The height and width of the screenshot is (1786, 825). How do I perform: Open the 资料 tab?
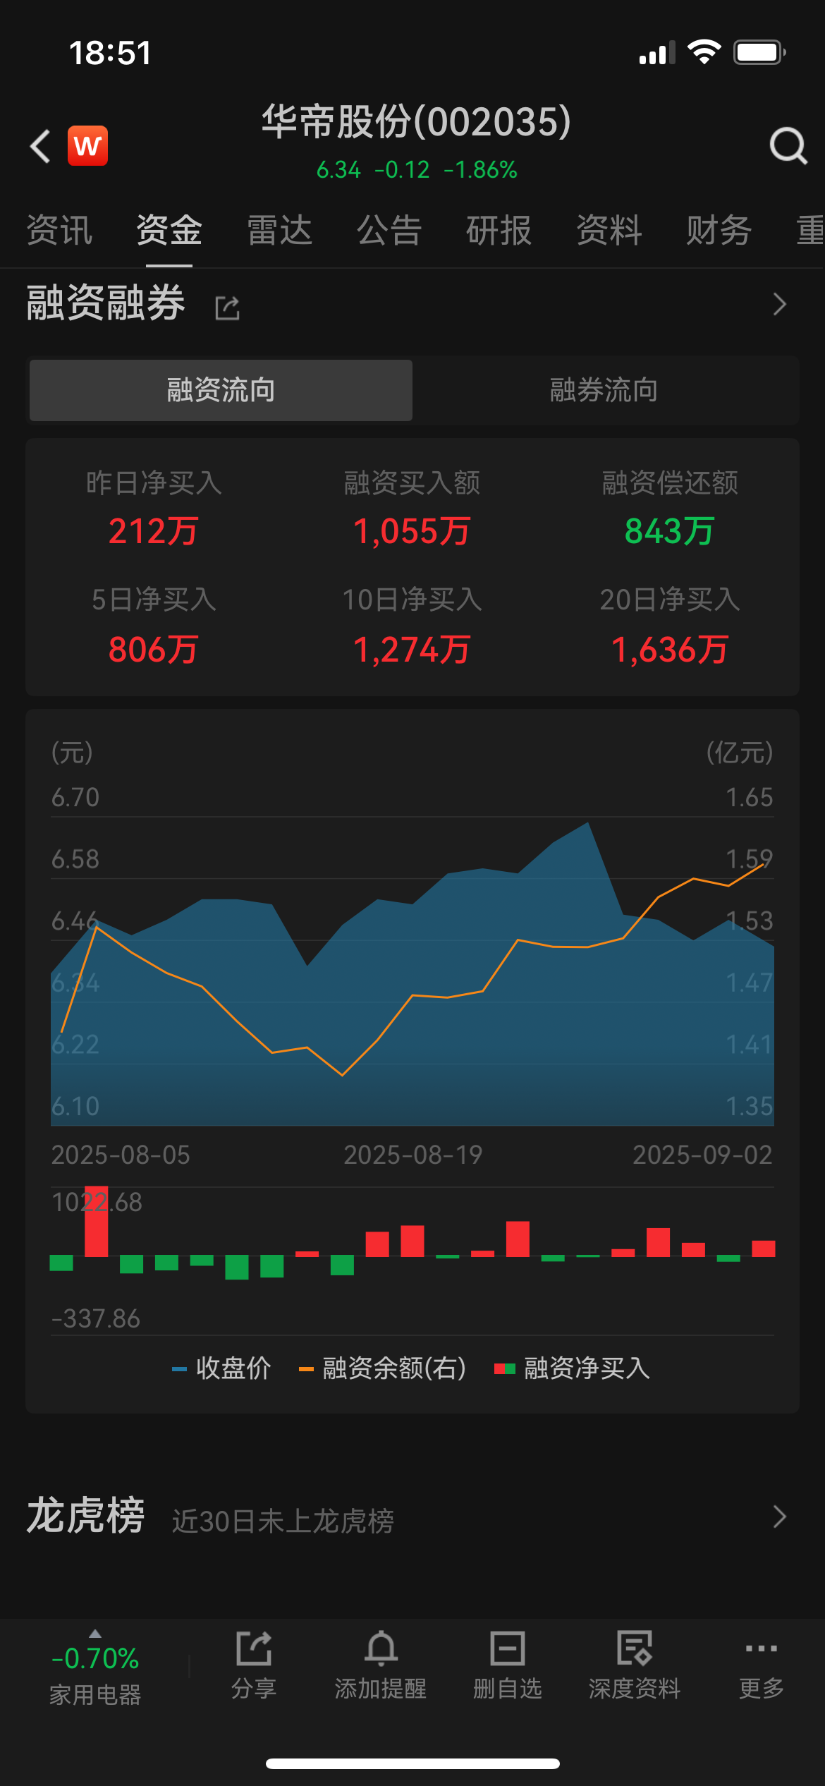[609, 231]
